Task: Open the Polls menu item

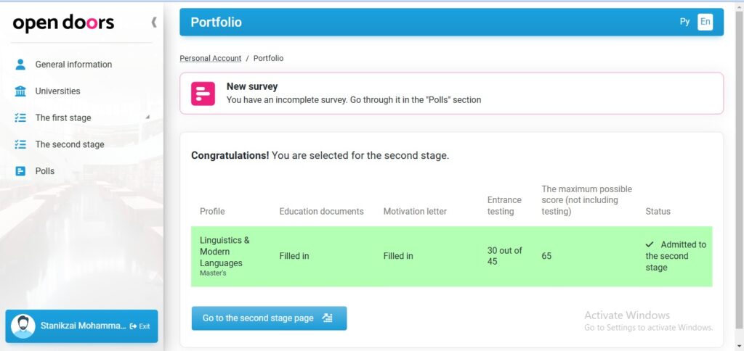Action: [45, 171]
